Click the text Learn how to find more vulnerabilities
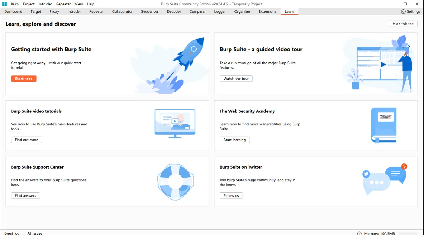Viewport: 424px width, 235px height. [x=260, y=127]
